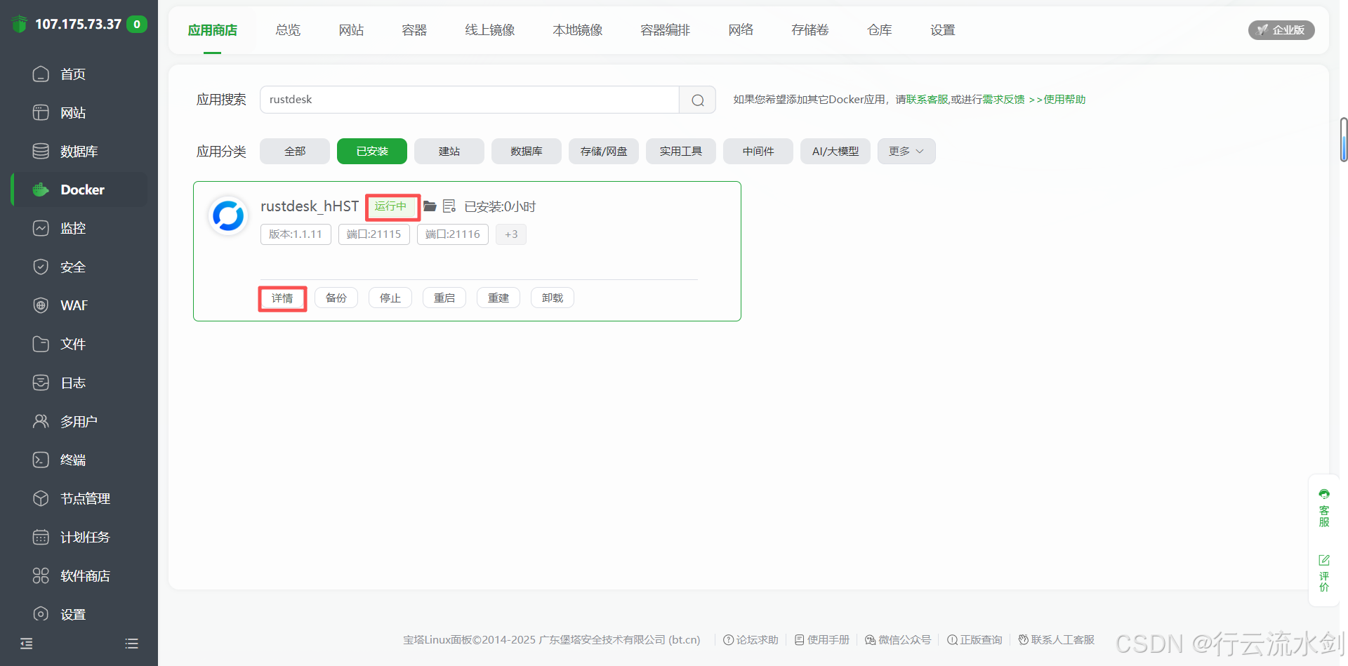The height and width of the screenshot is (666, 1348).
Task: Expand the 更多 category dropdown
Action: coord(906,152)
